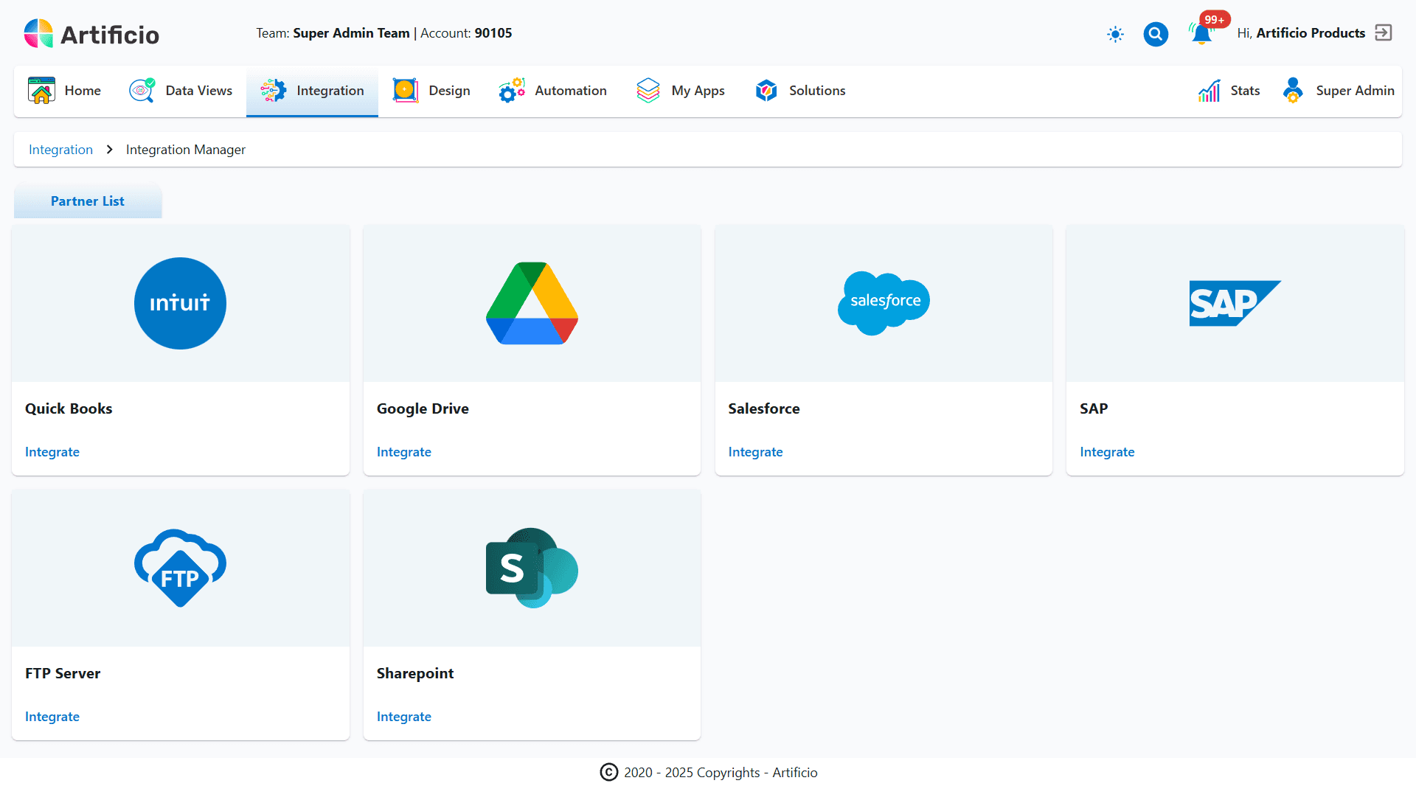Viewport: 1416px width, 786px height.
Task: Select the Automation gear icon
Action: (512, 90)
